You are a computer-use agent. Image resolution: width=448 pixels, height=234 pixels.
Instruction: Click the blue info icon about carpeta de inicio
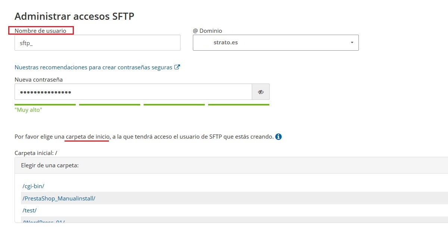(279, 136)
